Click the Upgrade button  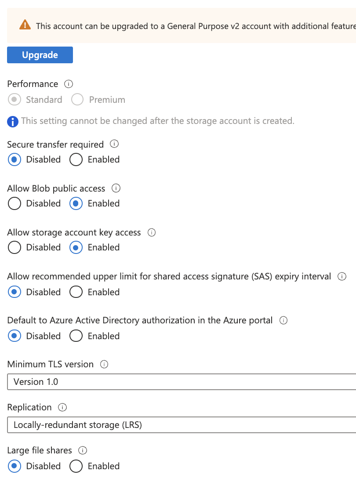pyautogui.click(x=40, y=55)
